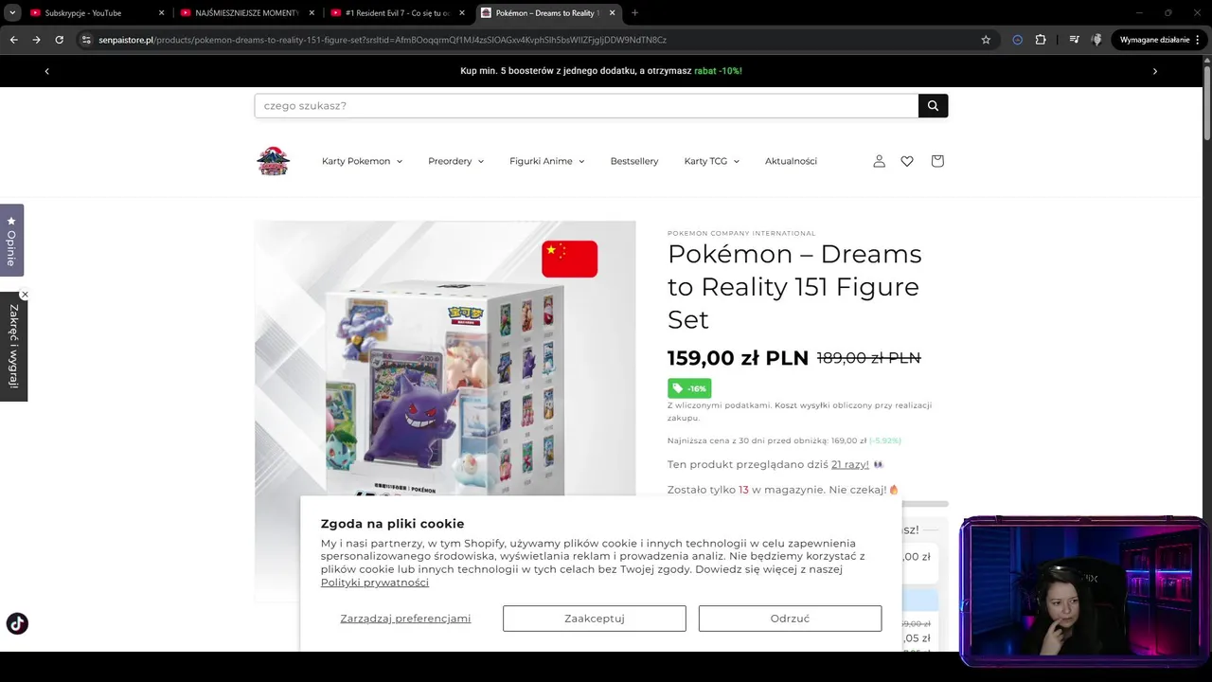The width and height of the screenshot is (1212, 682).
Task: Open the tab search dropdown arrow
Action: pyautogui.click(x=12, y=13)
